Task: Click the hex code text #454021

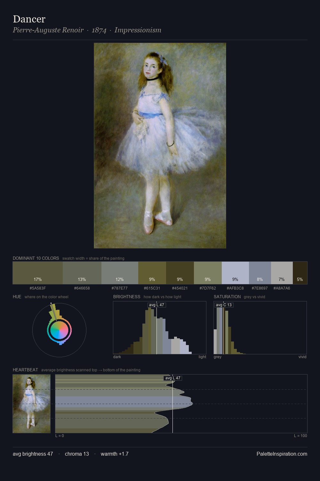Action: click(180, 288)
